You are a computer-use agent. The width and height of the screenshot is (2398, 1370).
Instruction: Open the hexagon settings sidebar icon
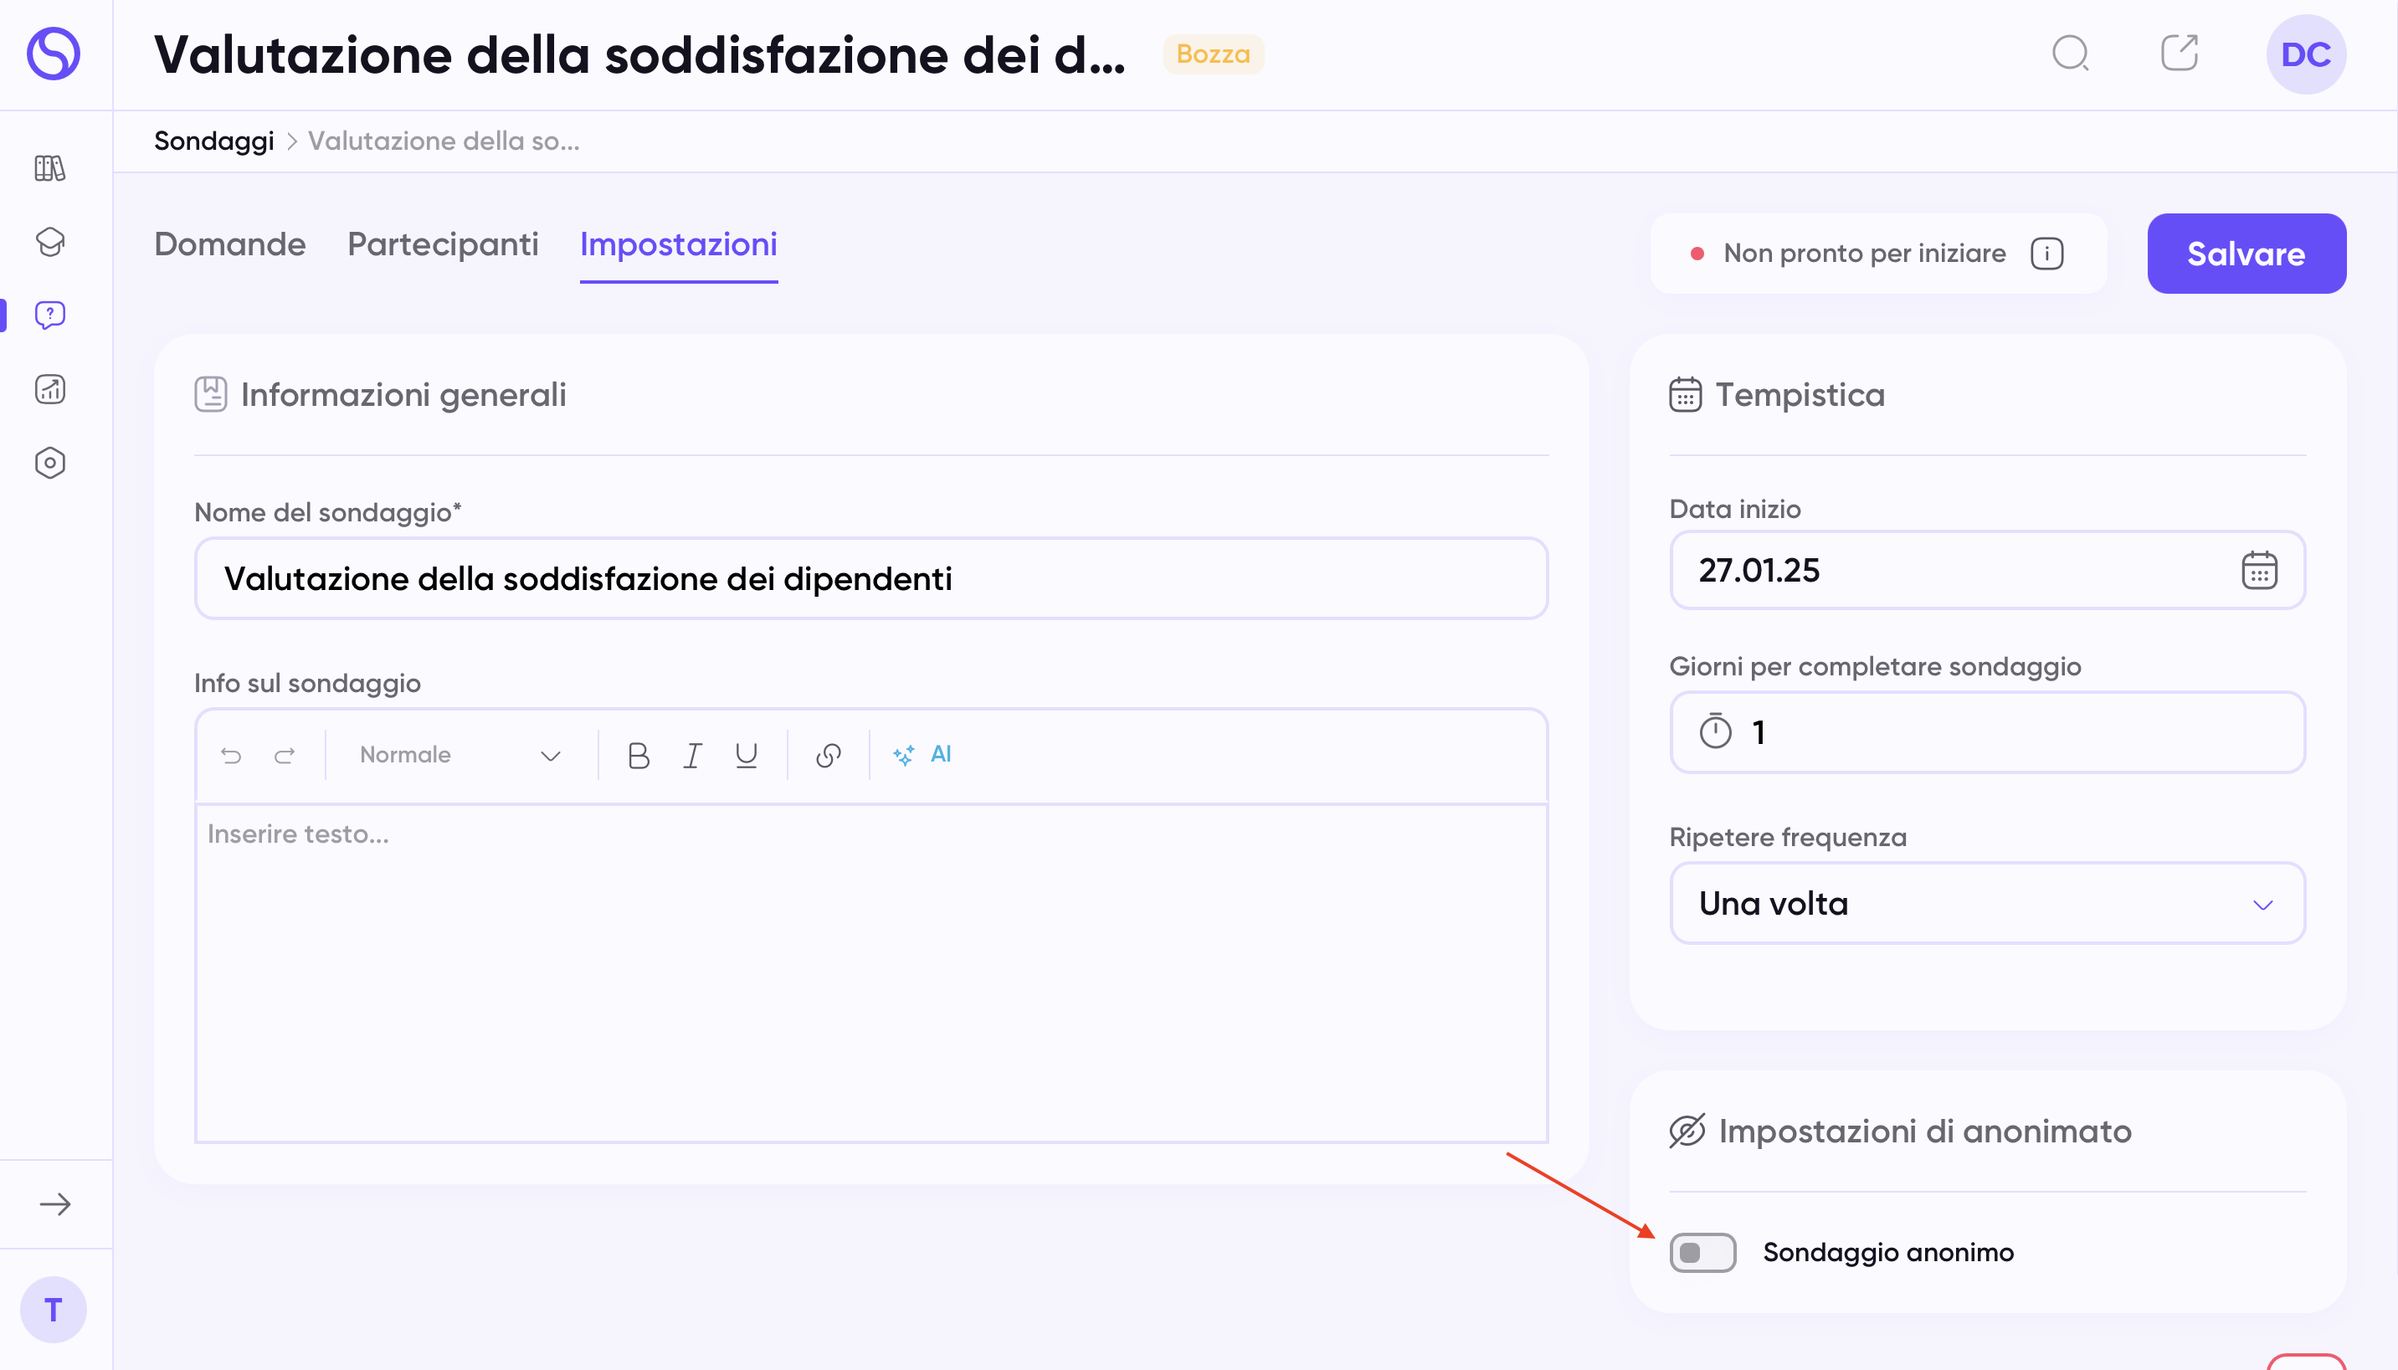[50, 463]
